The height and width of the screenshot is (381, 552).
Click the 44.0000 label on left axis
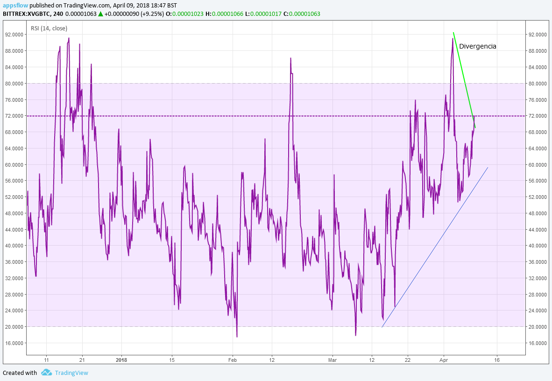pyautogui.click(x=14, y=230)
